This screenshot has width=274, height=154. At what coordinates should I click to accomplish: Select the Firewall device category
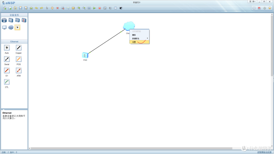24,21
